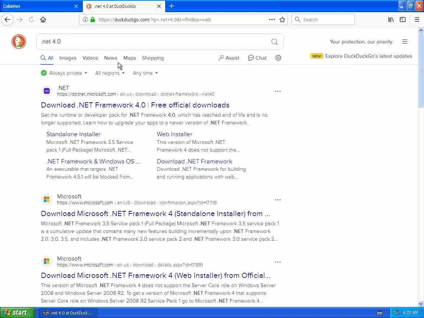Reload the page with the refresh icon
Viewport: 424px width, 318px height.
click(x=31, y=20)
